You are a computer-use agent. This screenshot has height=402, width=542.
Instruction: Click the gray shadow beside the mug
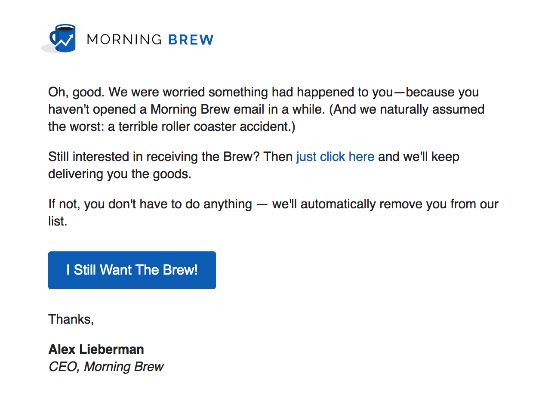point(48,49)
